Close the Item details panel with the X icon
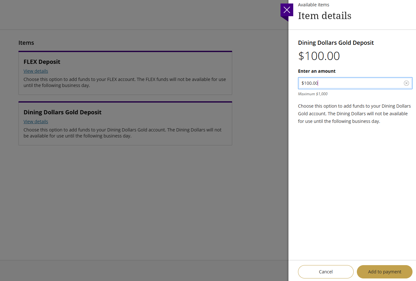Image resolution: width=416 pixels, height=281 pixels. point(287,10)
